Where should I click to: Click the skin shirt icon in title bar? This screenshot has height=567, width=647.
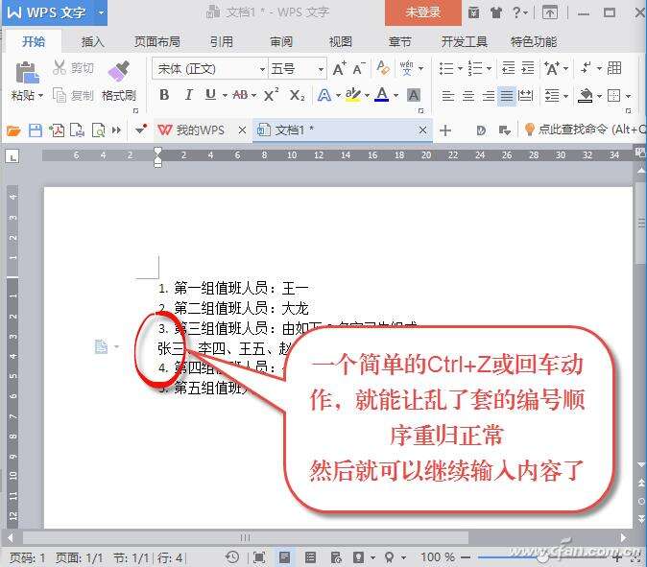pyautogui.click(x=496, y=12)
